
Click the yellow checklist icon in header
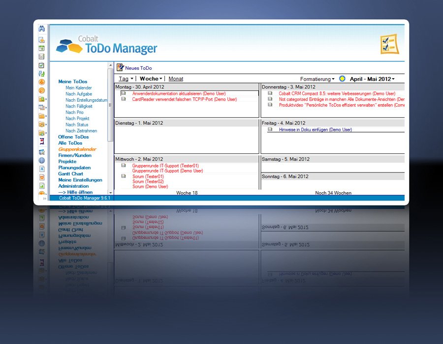click(389, 44)
